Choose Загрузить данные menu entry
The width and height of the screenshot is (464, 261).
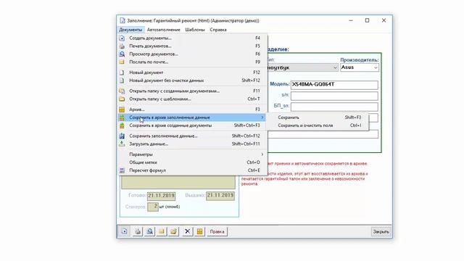pyautogui.click(x=192, y=144)
